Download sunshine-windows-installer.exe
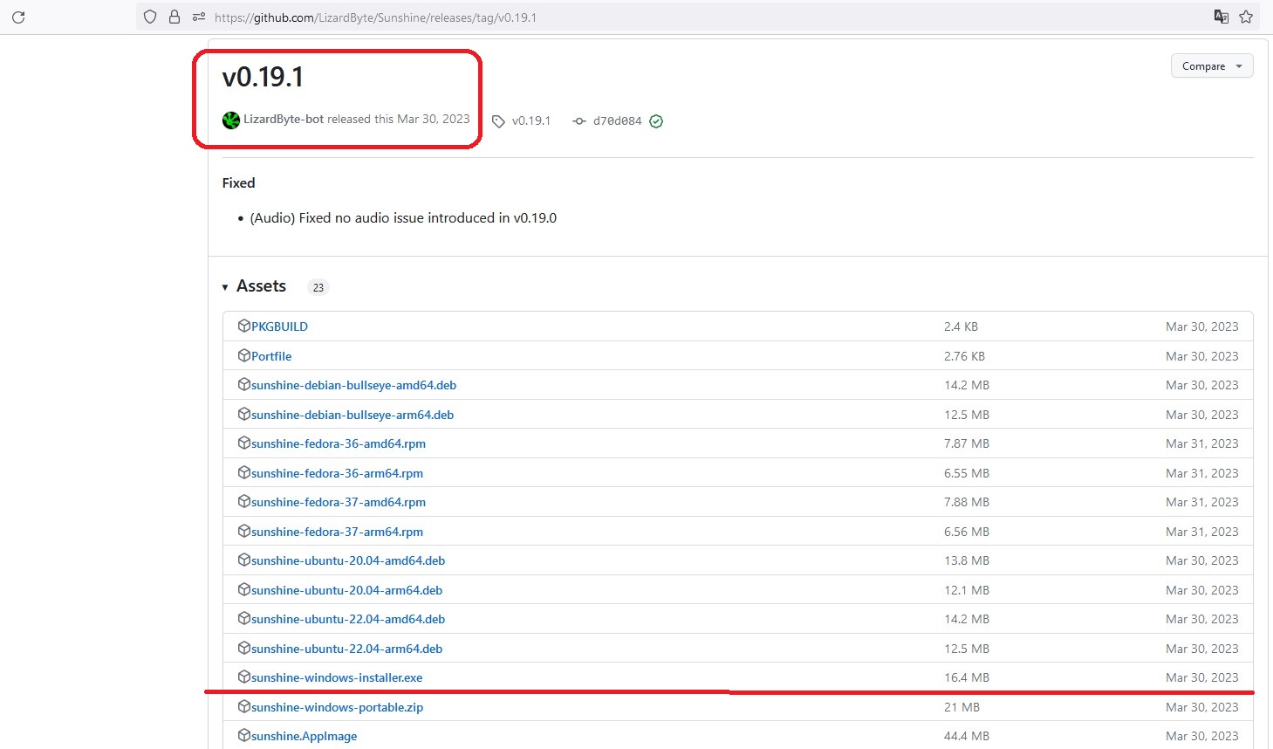 (337, 677)
